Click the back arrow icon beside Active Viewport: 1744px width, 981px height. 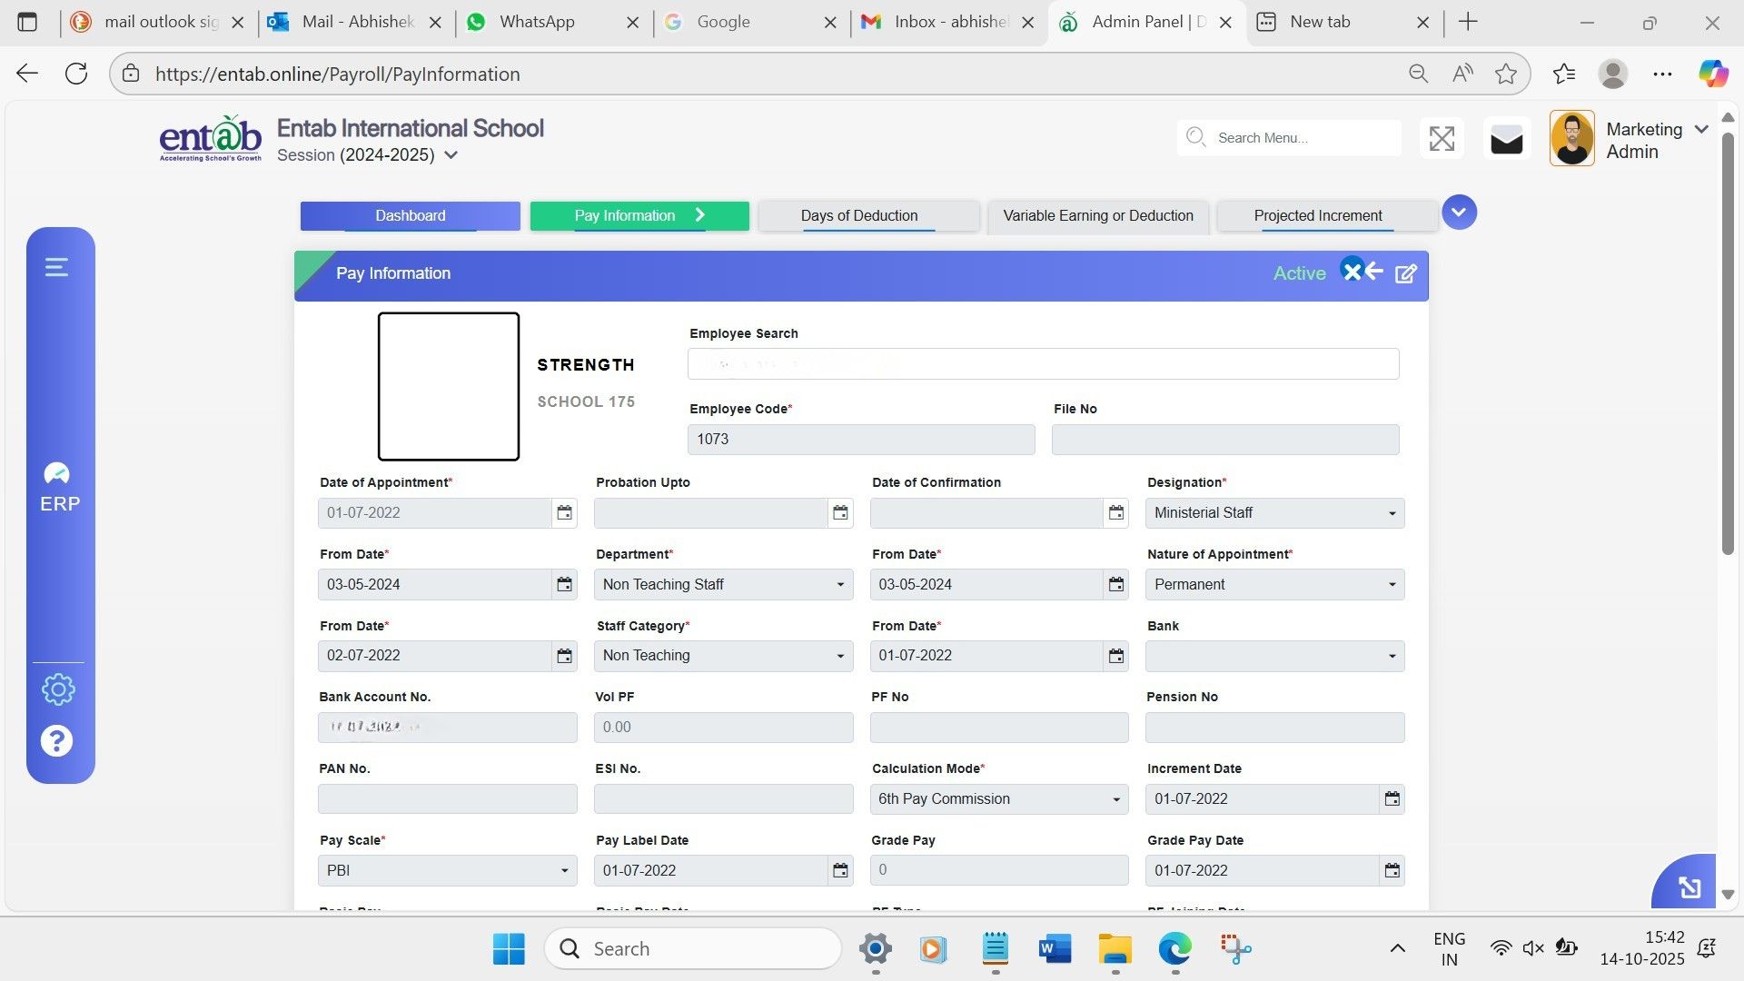(x=1373, y=272)
